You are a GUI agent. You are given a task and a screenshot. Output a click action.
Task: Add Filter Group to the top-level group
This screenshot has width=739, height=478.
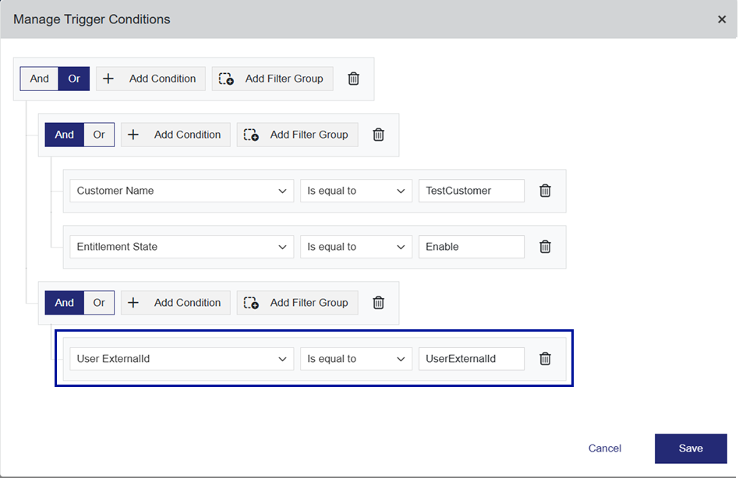coord(273,79)
